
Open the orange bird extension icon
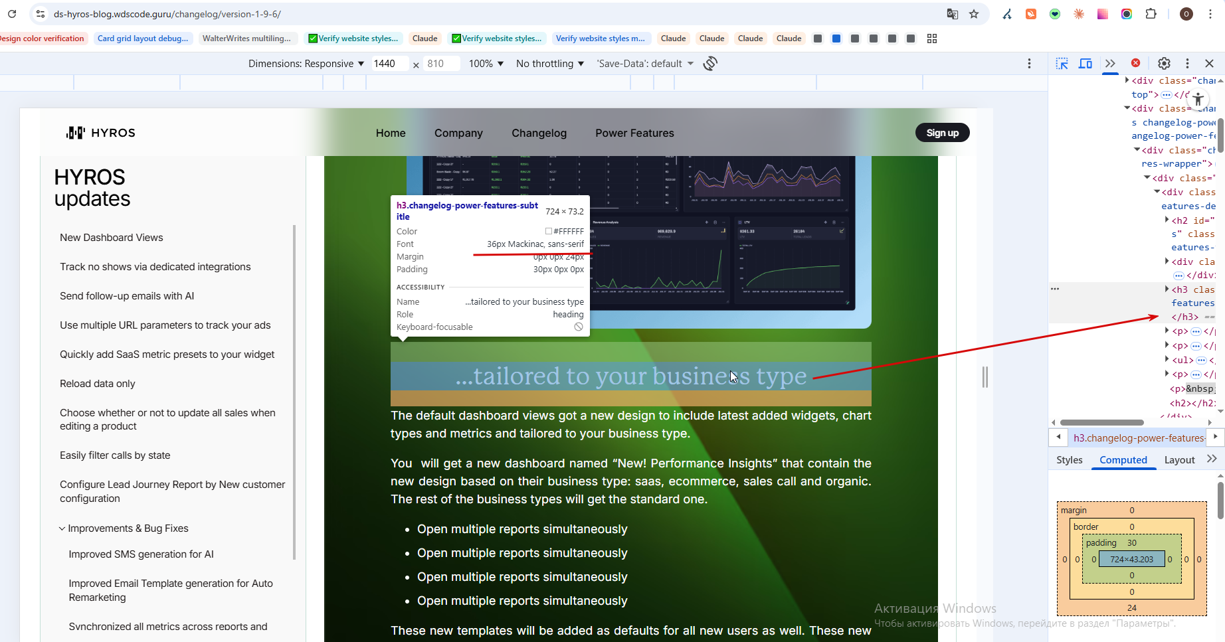[1031, 14]
